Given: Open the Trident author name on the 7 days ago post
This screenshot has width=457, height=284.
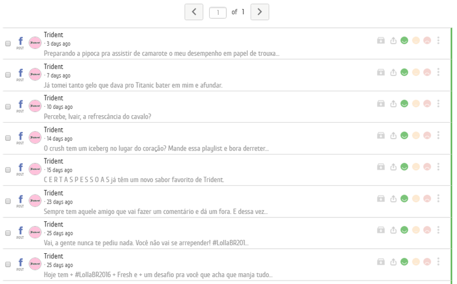Looking at the screenshot, I should pyautogui.click(x=54, y=67).
